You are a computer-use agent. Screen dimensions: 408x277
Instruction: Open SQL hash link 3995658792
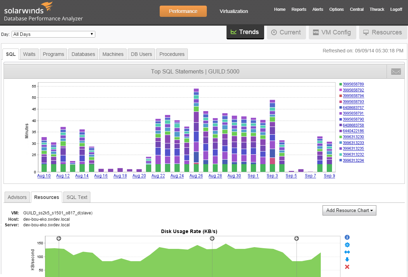click(x=353, y=90)
